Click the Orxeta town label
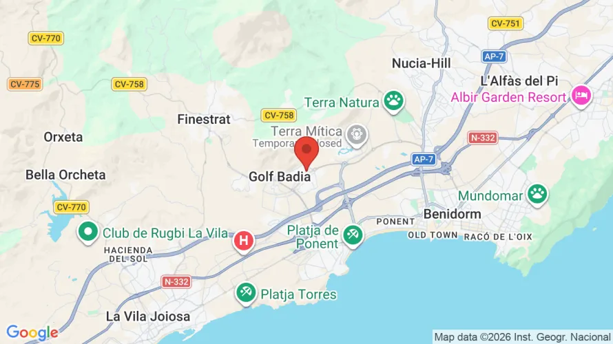Viewport: 613px width, 344px height. [63, 137]
